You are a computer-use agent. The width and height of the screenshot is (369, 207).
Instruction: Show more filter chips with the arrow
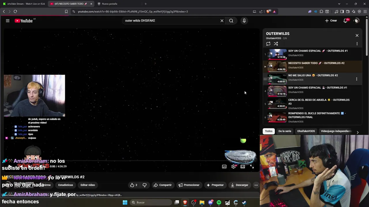point(357,132)
